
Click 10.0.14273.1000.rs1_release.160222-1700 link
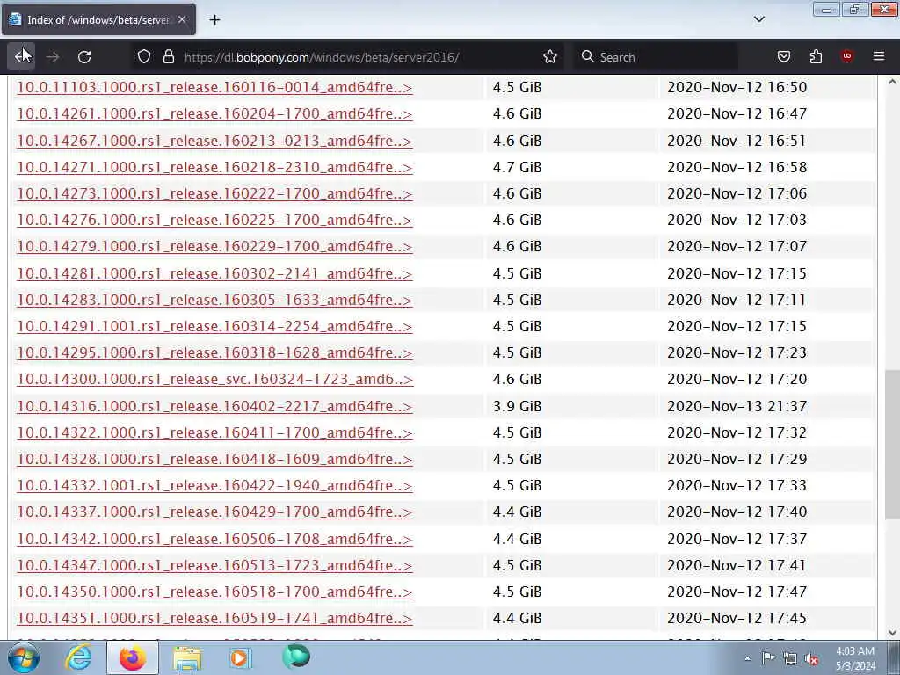point(214,193)
